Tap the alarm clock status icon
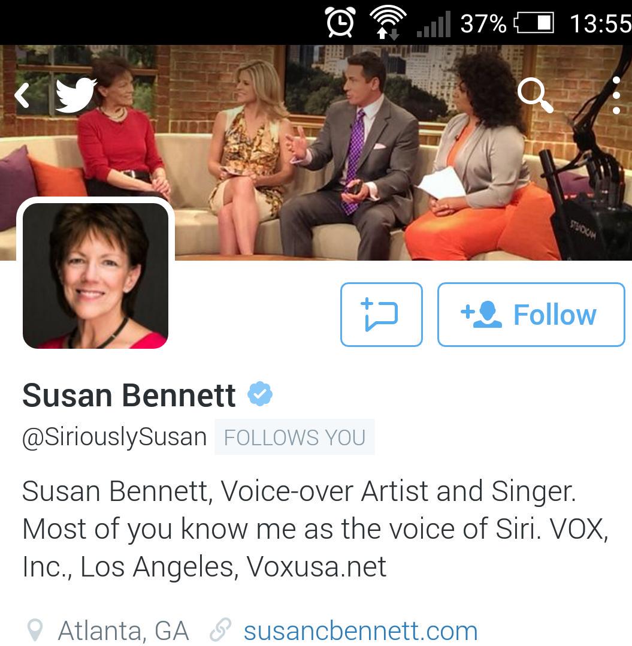 point(340,22)
